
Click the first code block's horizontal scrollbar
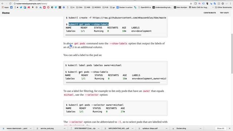tap(103, 35)
